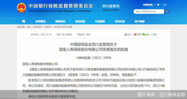Click 行政许可 in the breadcrumb
This screenshot has width=187, height=99.
pyautogui.click(x=48, y=27)
